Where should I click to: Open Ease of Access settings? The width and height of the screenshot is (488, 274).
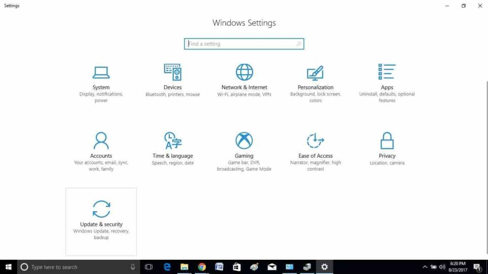[315, 151]
